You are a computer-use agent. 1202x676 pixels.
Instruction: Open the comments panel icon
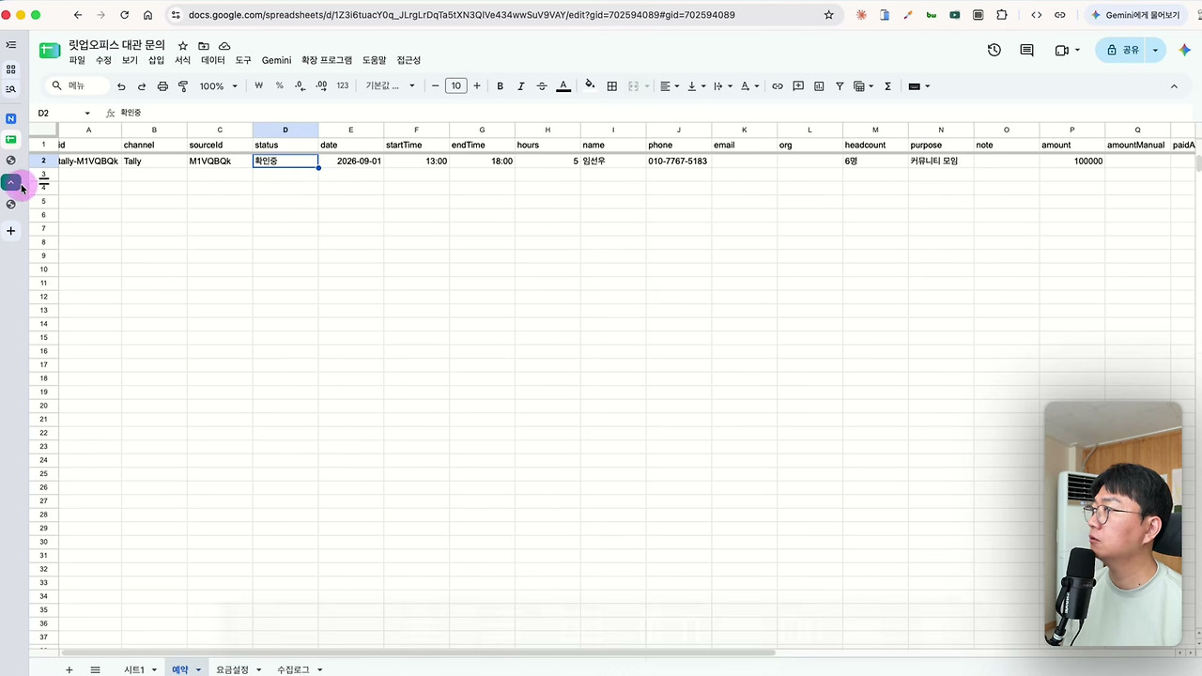click(1026, 50)
